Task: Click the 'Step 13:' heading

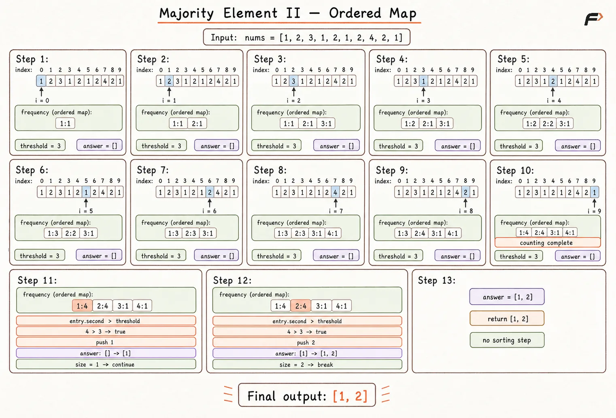Action: coord(437,280)
